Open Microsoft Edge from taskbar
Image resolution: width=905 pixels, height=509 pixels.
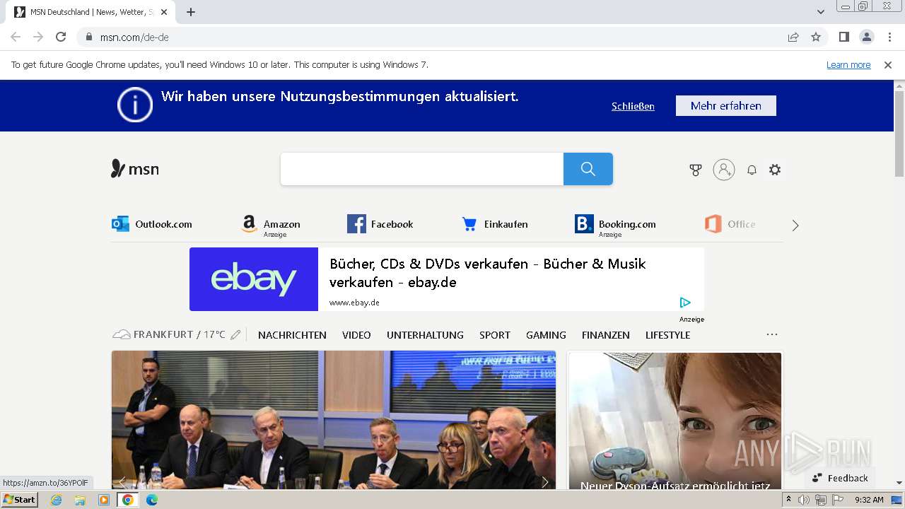coord(152,500)
